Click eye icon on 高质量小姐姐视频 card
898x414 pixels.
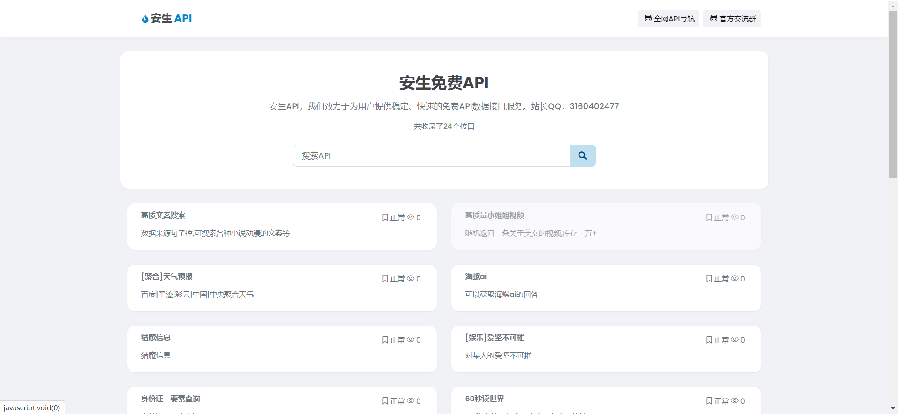click(735, 218)
